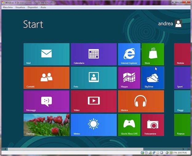Open the Fotocamera tile
This screenshot has width=192, height=156.
153,125
